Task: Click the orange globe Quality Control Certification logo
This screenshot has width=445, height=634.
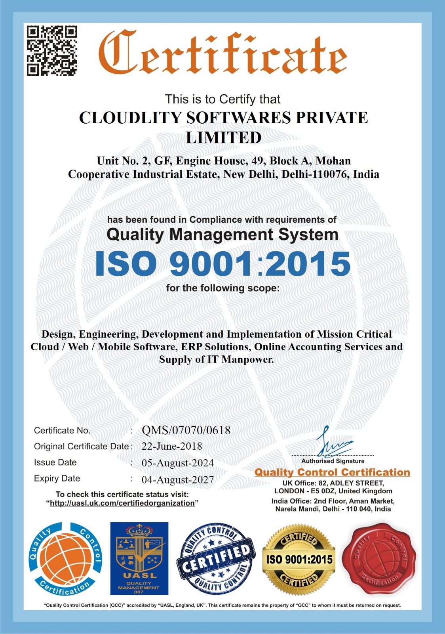Action: (65, 559)
